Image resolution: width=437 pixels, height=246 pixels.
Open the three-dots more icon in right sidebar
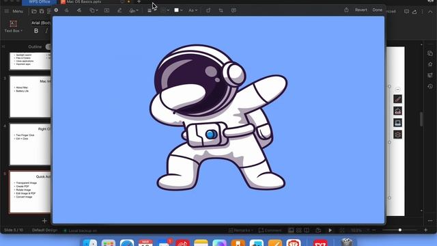click(x=430, y=220)
